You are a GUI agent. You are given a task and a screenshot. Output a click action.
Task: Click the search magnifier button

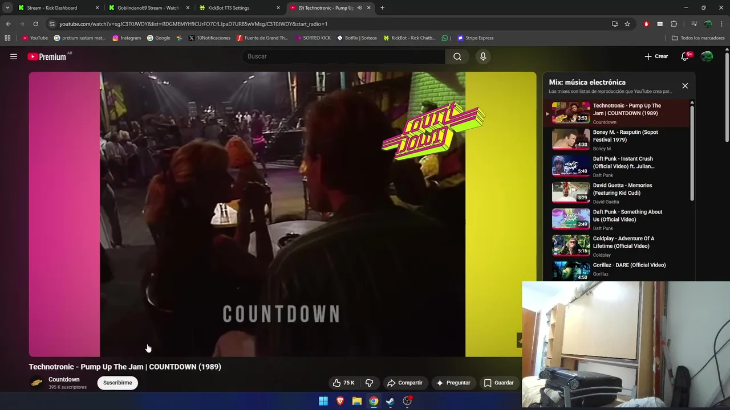[x=457, y=56]
